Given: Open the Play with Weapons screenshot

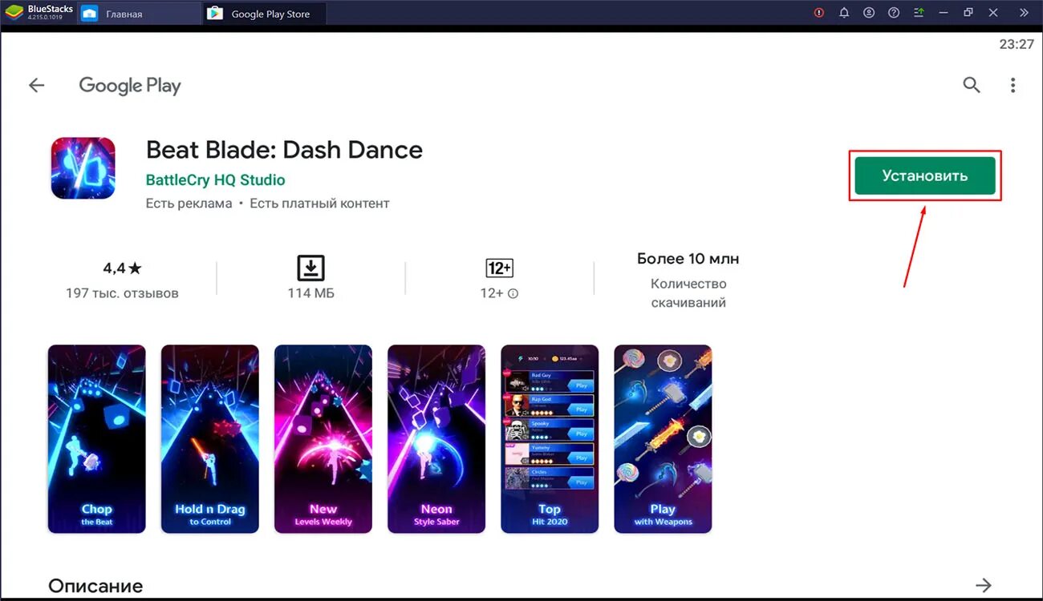Looking at the screenshot, I should click(x=663, y=439).
